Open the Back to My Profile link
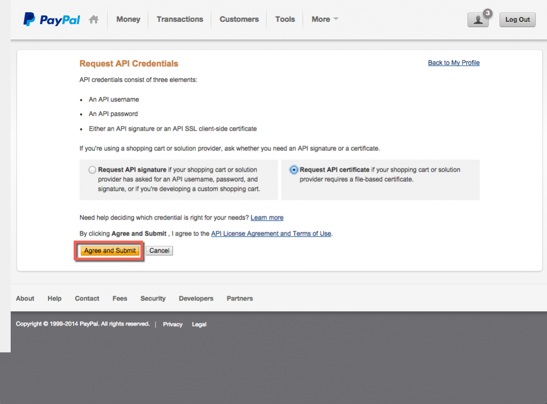 454,63
